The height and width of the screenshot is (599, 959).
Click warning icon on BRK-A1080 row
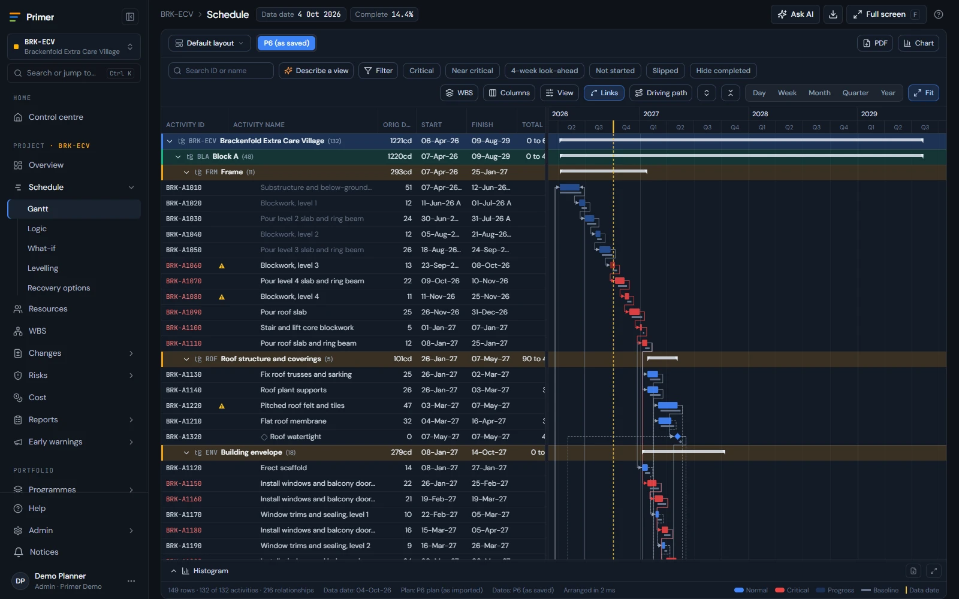point(222,297)
